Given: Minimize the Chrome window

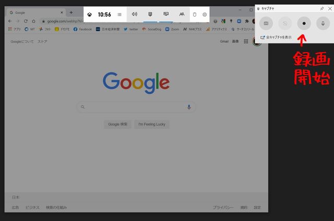Looking at the screenshot, I should point(240,10).
